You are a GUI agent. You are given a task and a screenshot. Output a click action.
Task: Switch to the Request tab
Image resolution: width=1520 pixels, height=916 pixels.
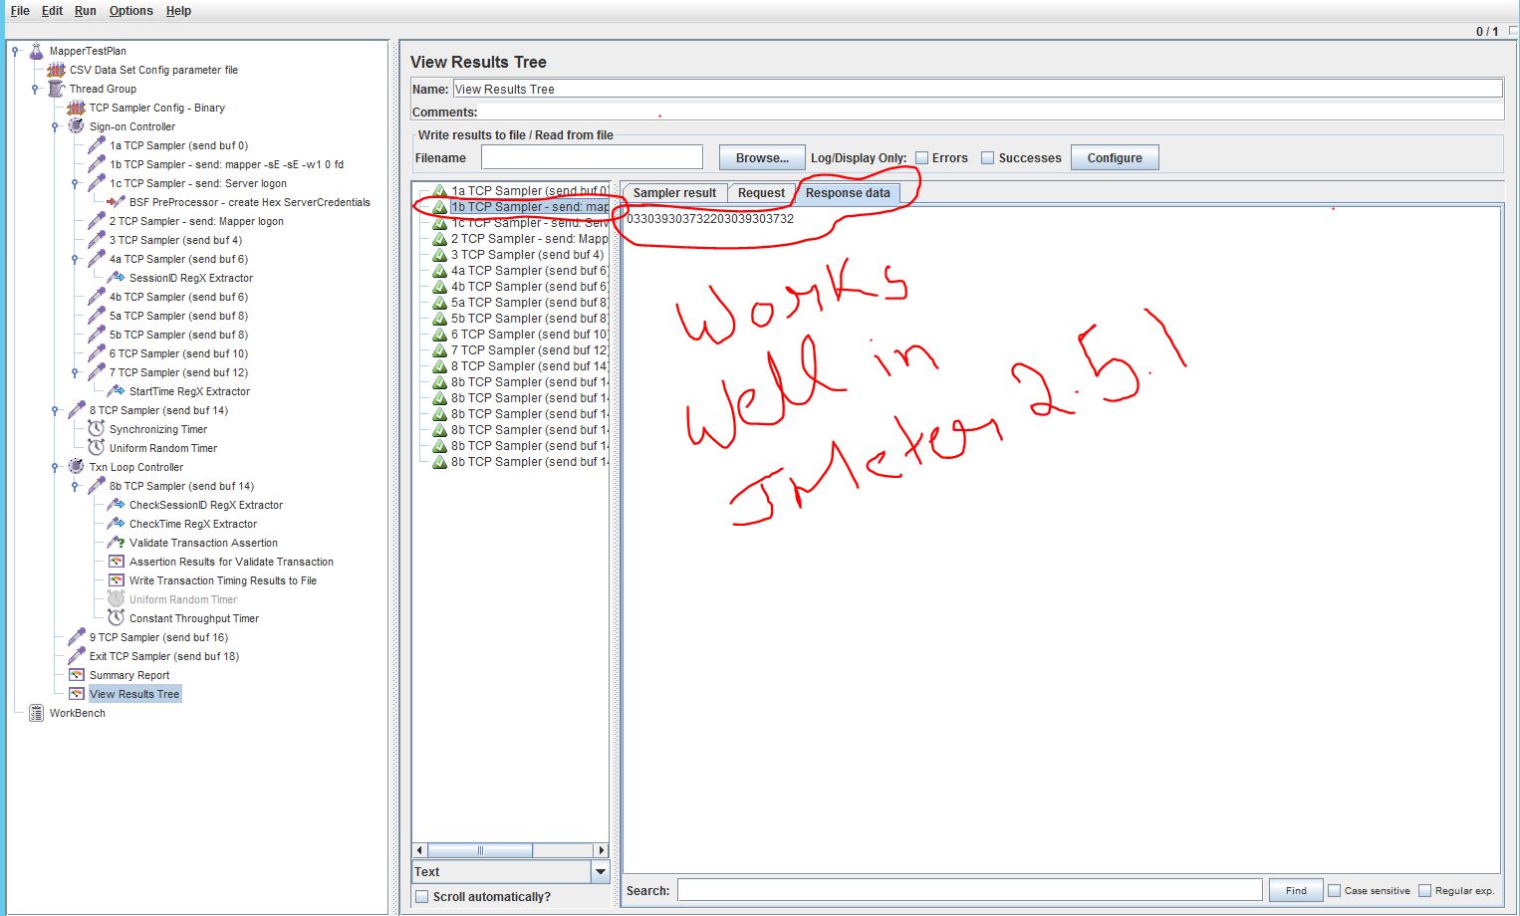(x=760, y=192)
